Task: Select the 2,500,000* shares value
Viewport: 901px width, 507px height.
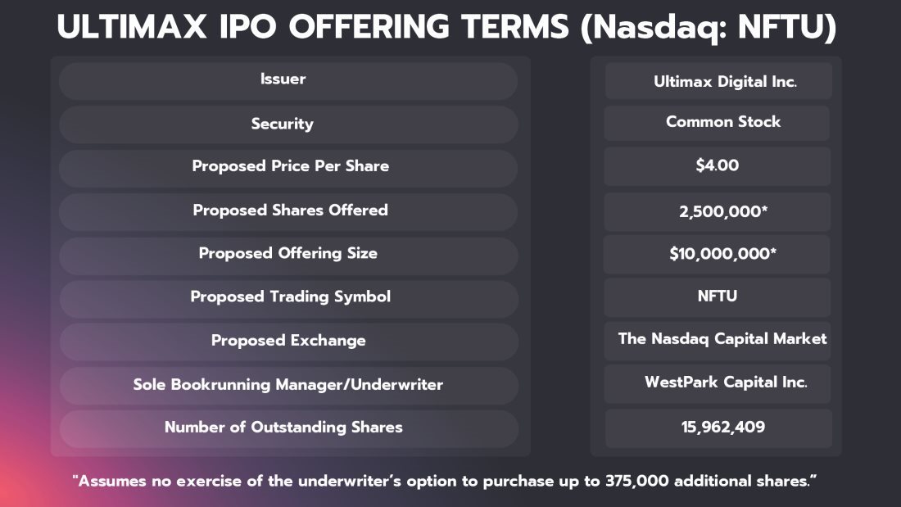Action: [718, 211]
